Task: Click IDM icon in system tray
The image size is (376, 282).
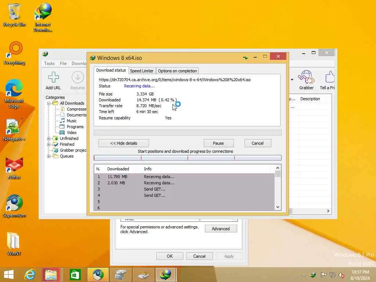Action: (313, 275)
